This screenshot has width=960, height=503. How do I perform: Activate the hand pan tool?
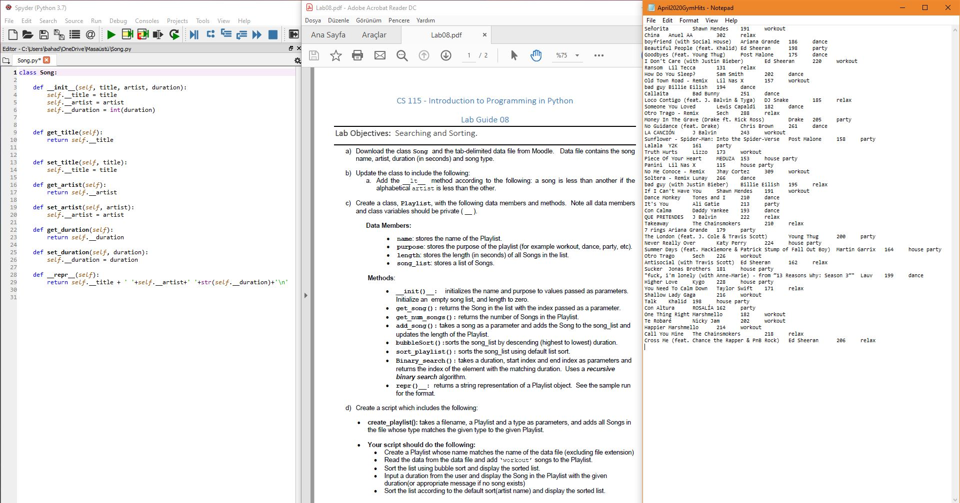point(536,55)
